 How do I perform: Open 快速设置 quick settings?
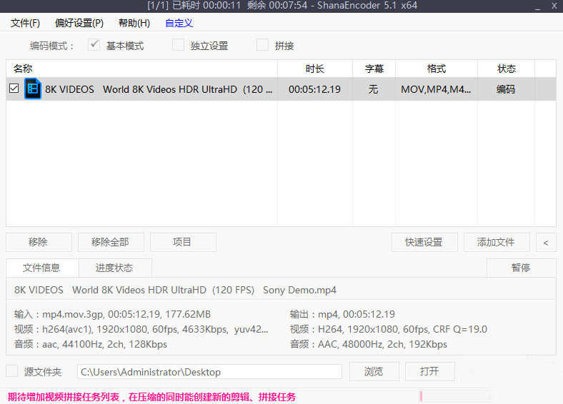coord(424,242)
